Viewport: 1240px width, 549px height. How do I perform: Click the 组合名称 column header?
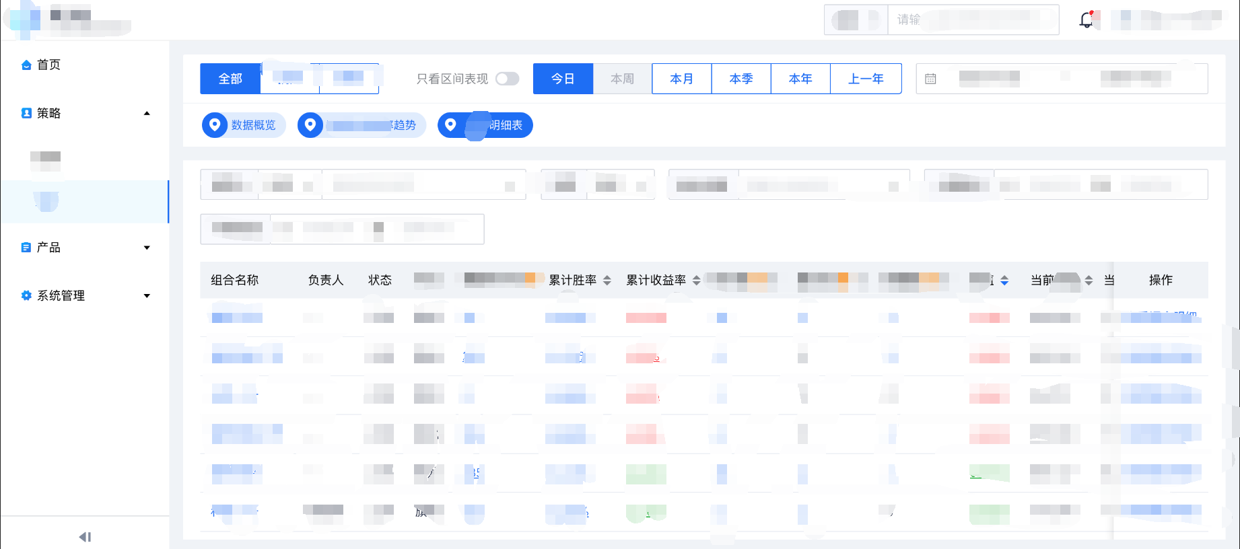click(234, 280)
